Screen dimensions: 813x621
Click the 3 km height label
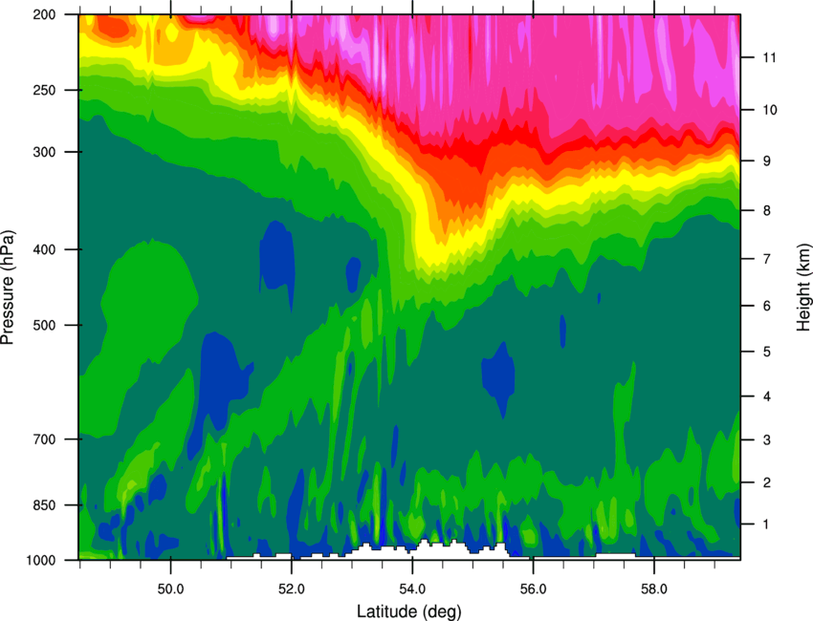coord(767,440)
